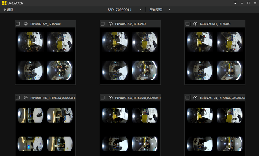Image resolution: width=259 pixels, height=156 pixels.
Task: Select file name F4Plus091625_17162800
Action: [x=46, y=24]
